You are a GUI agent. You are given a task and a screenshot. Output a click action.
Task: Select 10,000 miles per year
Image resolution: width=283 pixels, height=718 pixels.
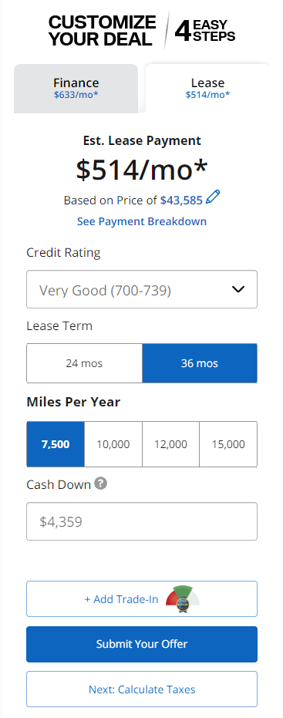pos(113,444)
